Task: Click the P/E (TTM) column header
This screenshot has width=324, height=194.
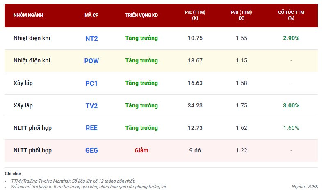Action: [x=195, y=16]
